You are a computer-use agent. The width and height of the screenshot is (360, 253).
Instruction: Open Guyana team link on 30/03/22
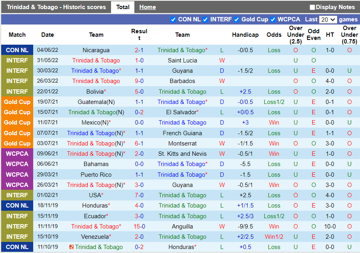(x=182, y=71)
